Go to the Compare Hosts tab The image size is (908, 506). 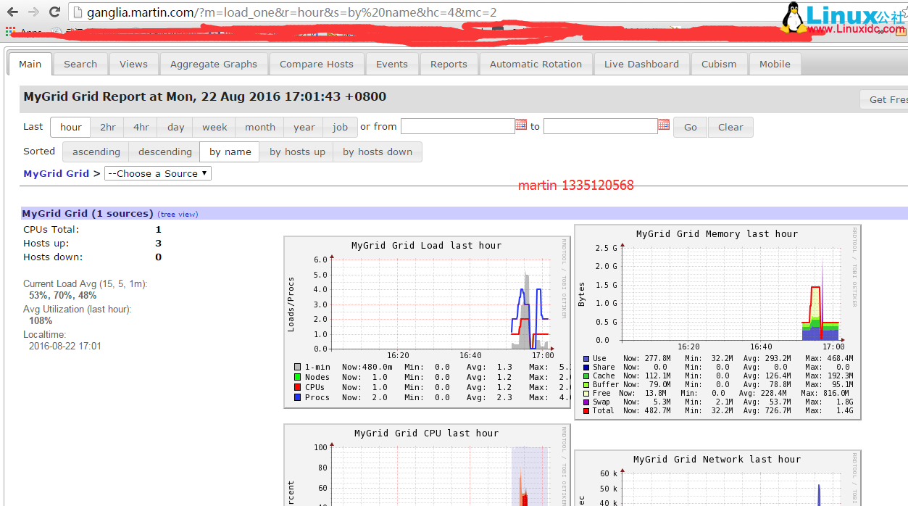316,65
